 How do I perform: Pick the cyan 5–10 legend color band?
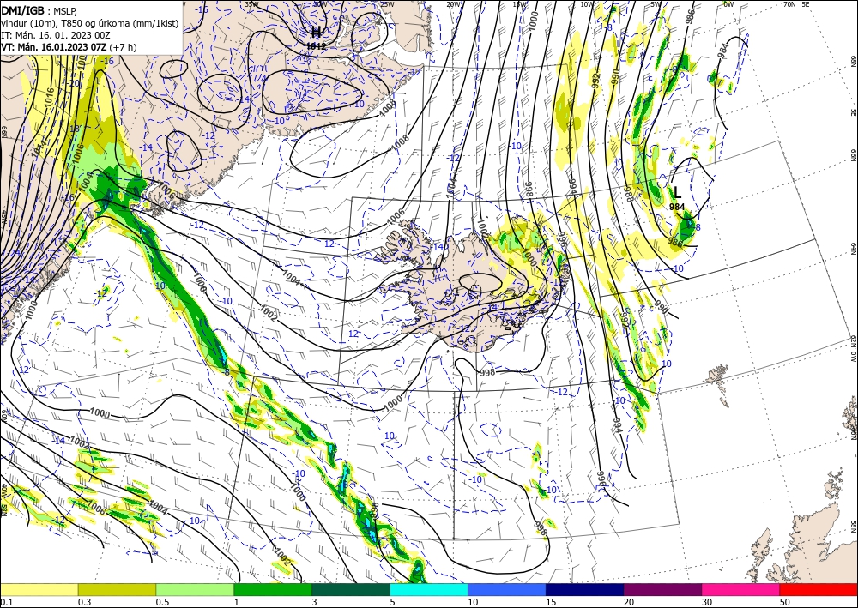pos(429,589)
